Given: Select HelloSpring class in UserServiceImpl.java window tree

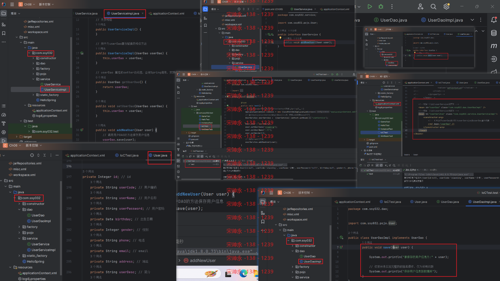Looking at the screenshot, I should click(46, 100).
